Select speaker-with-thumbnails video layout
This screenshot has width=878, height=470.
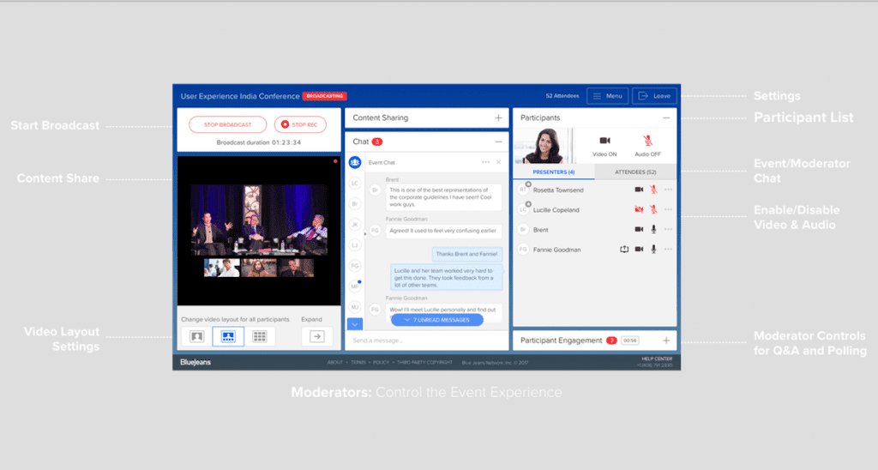[x=228, y=337]
